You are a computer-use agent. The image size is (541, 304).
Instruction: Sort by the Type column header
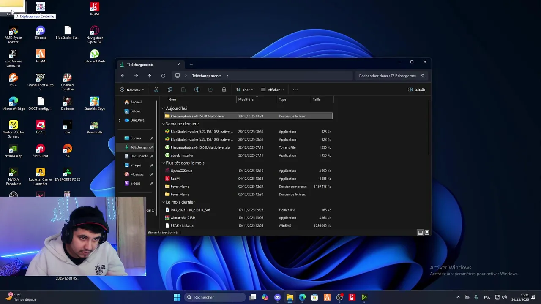pos(294,100)
